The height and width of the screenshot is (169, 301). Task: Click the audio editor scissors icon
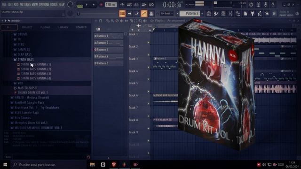[x=258, y=4]
